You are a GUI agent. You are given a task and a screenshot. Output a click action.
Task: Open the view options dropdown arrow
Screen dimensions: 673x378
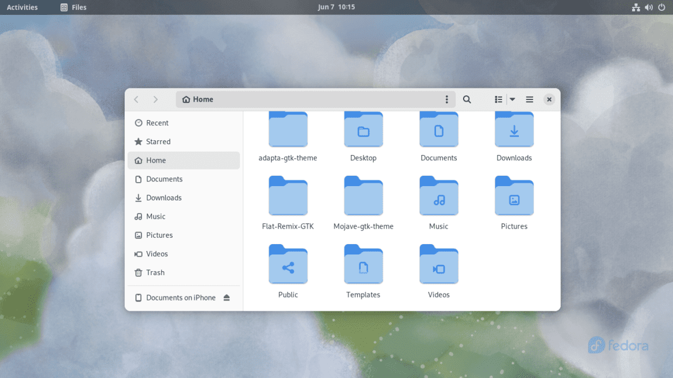[x=511, y=99]
